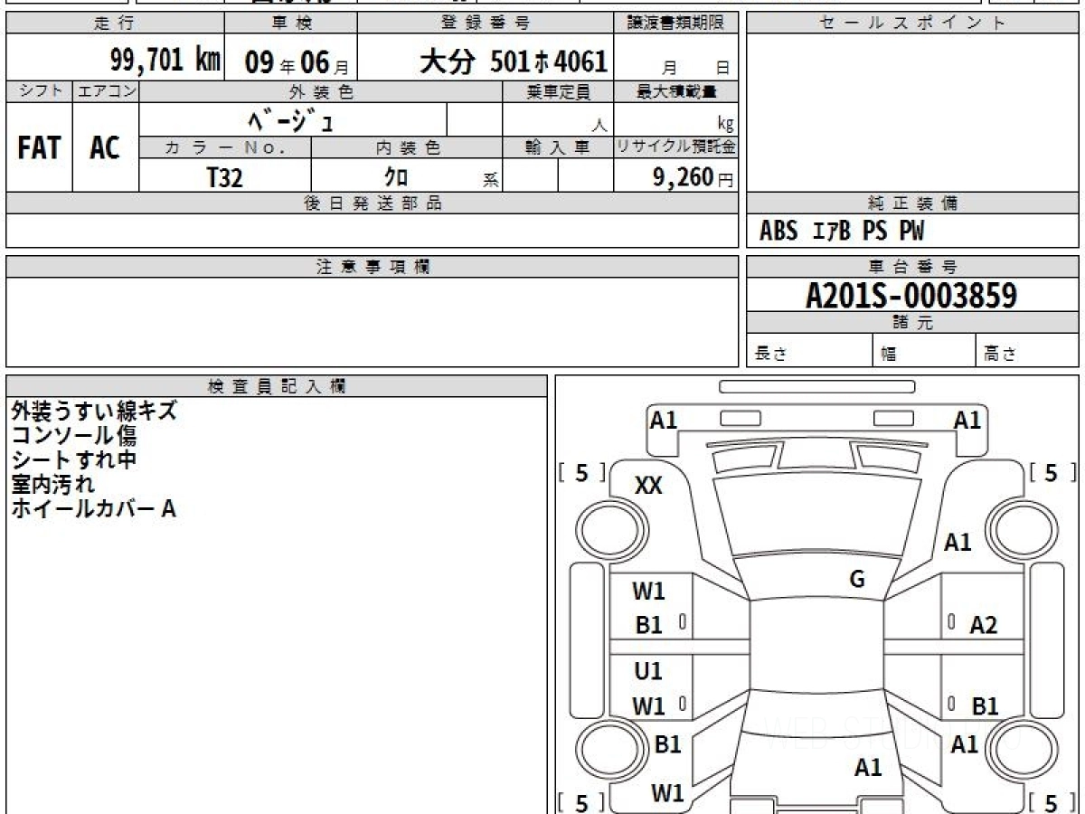Click the 注意事項欄 header
The width and height of the screenshot is (1085, 814).
[373, 267]
